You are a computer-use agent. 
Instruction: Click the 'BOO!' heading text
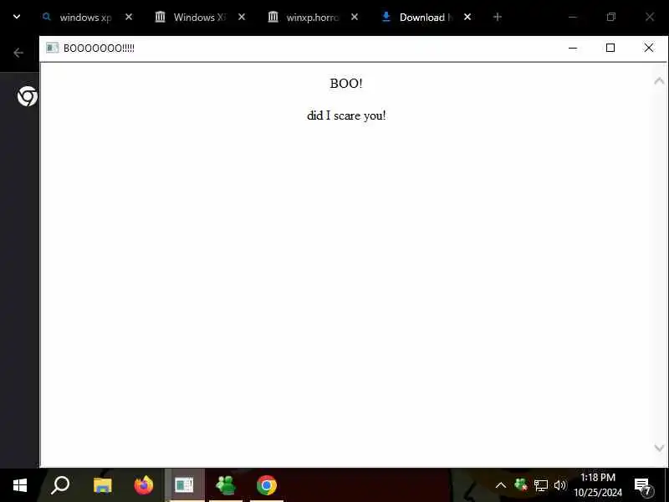(346, 83)
